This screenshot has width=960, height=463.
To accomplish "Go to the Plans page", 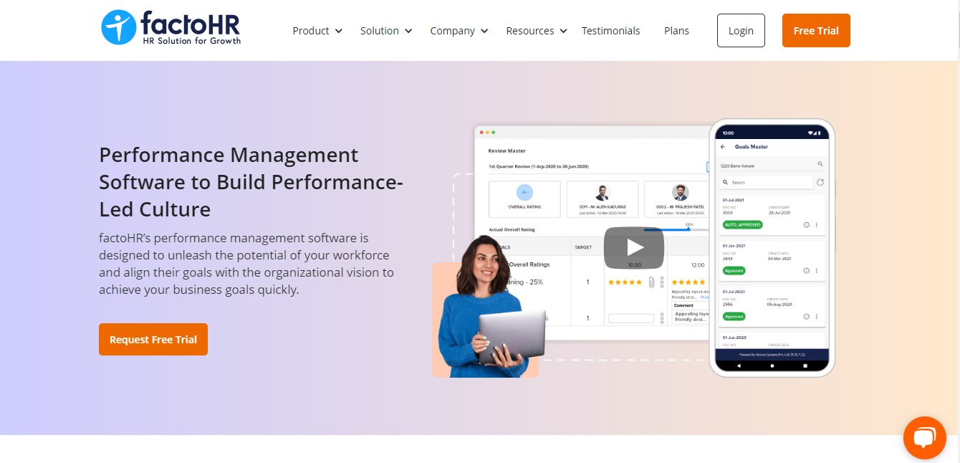I will [676, 31].
